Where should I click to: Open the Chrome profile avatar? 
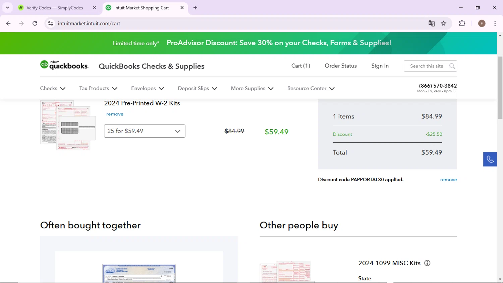[482, 23]
